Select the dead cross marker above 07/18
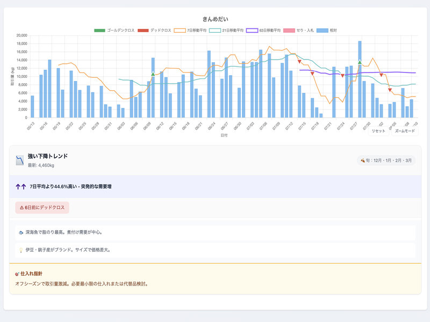The height and width of the screenshot is (322, 430). pos(312,74)
